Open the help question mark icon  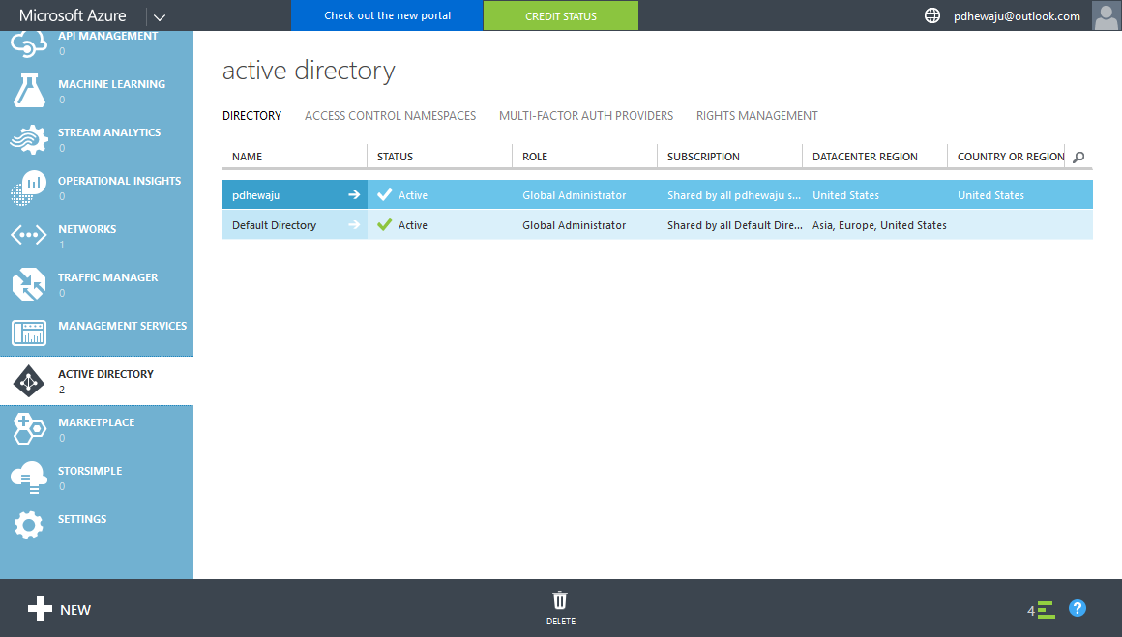[x=1077, y=608]
